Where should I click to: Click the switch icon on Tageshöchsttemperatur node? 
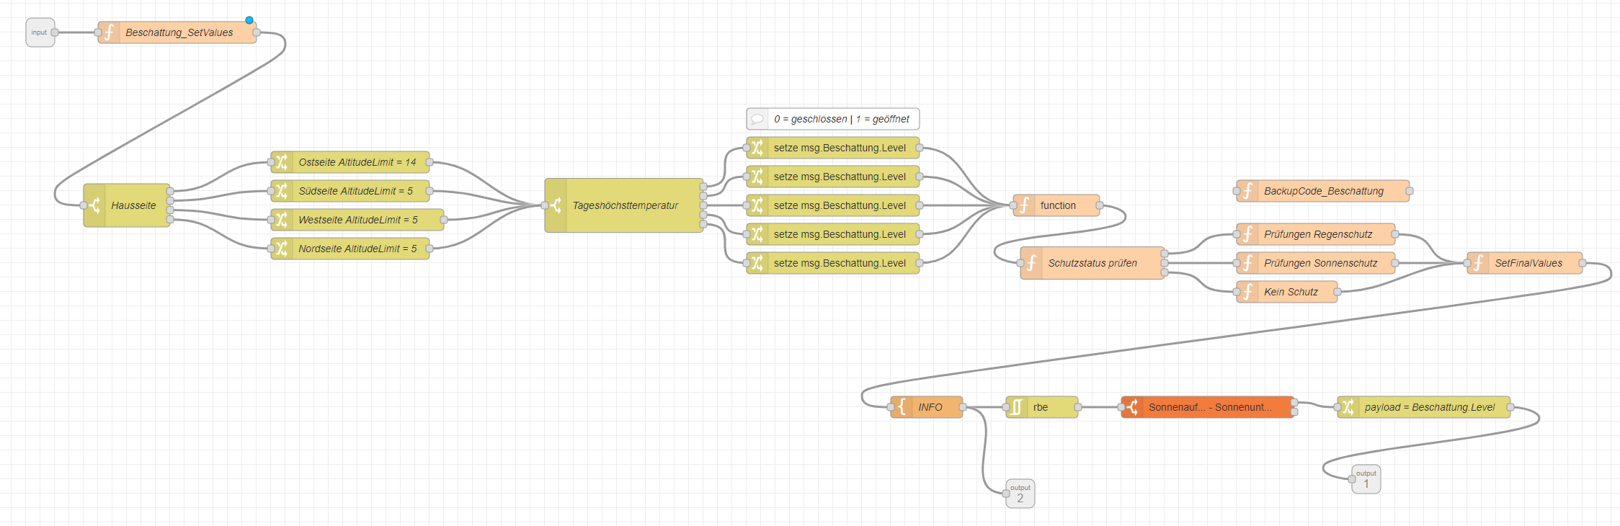tap(556, 205)
